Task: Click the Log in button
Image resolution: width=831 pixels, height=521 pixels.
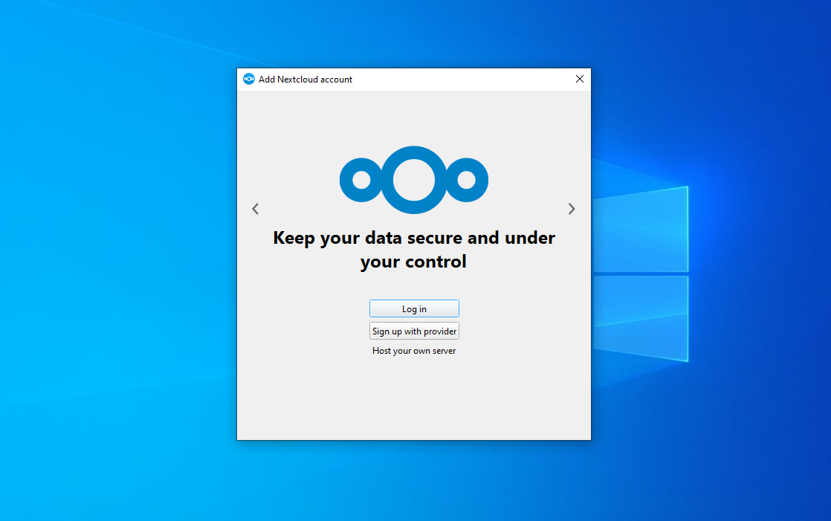Action: point(414,308)
